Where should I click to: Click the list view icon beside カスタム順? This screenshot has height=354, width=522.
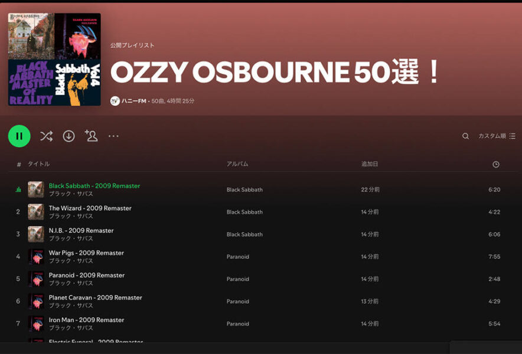513,136
